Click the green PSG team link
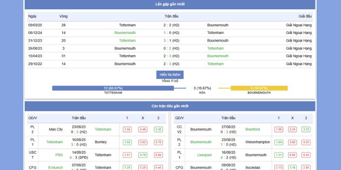The height and width of the screenshot is (170, 341). point(59,155)
